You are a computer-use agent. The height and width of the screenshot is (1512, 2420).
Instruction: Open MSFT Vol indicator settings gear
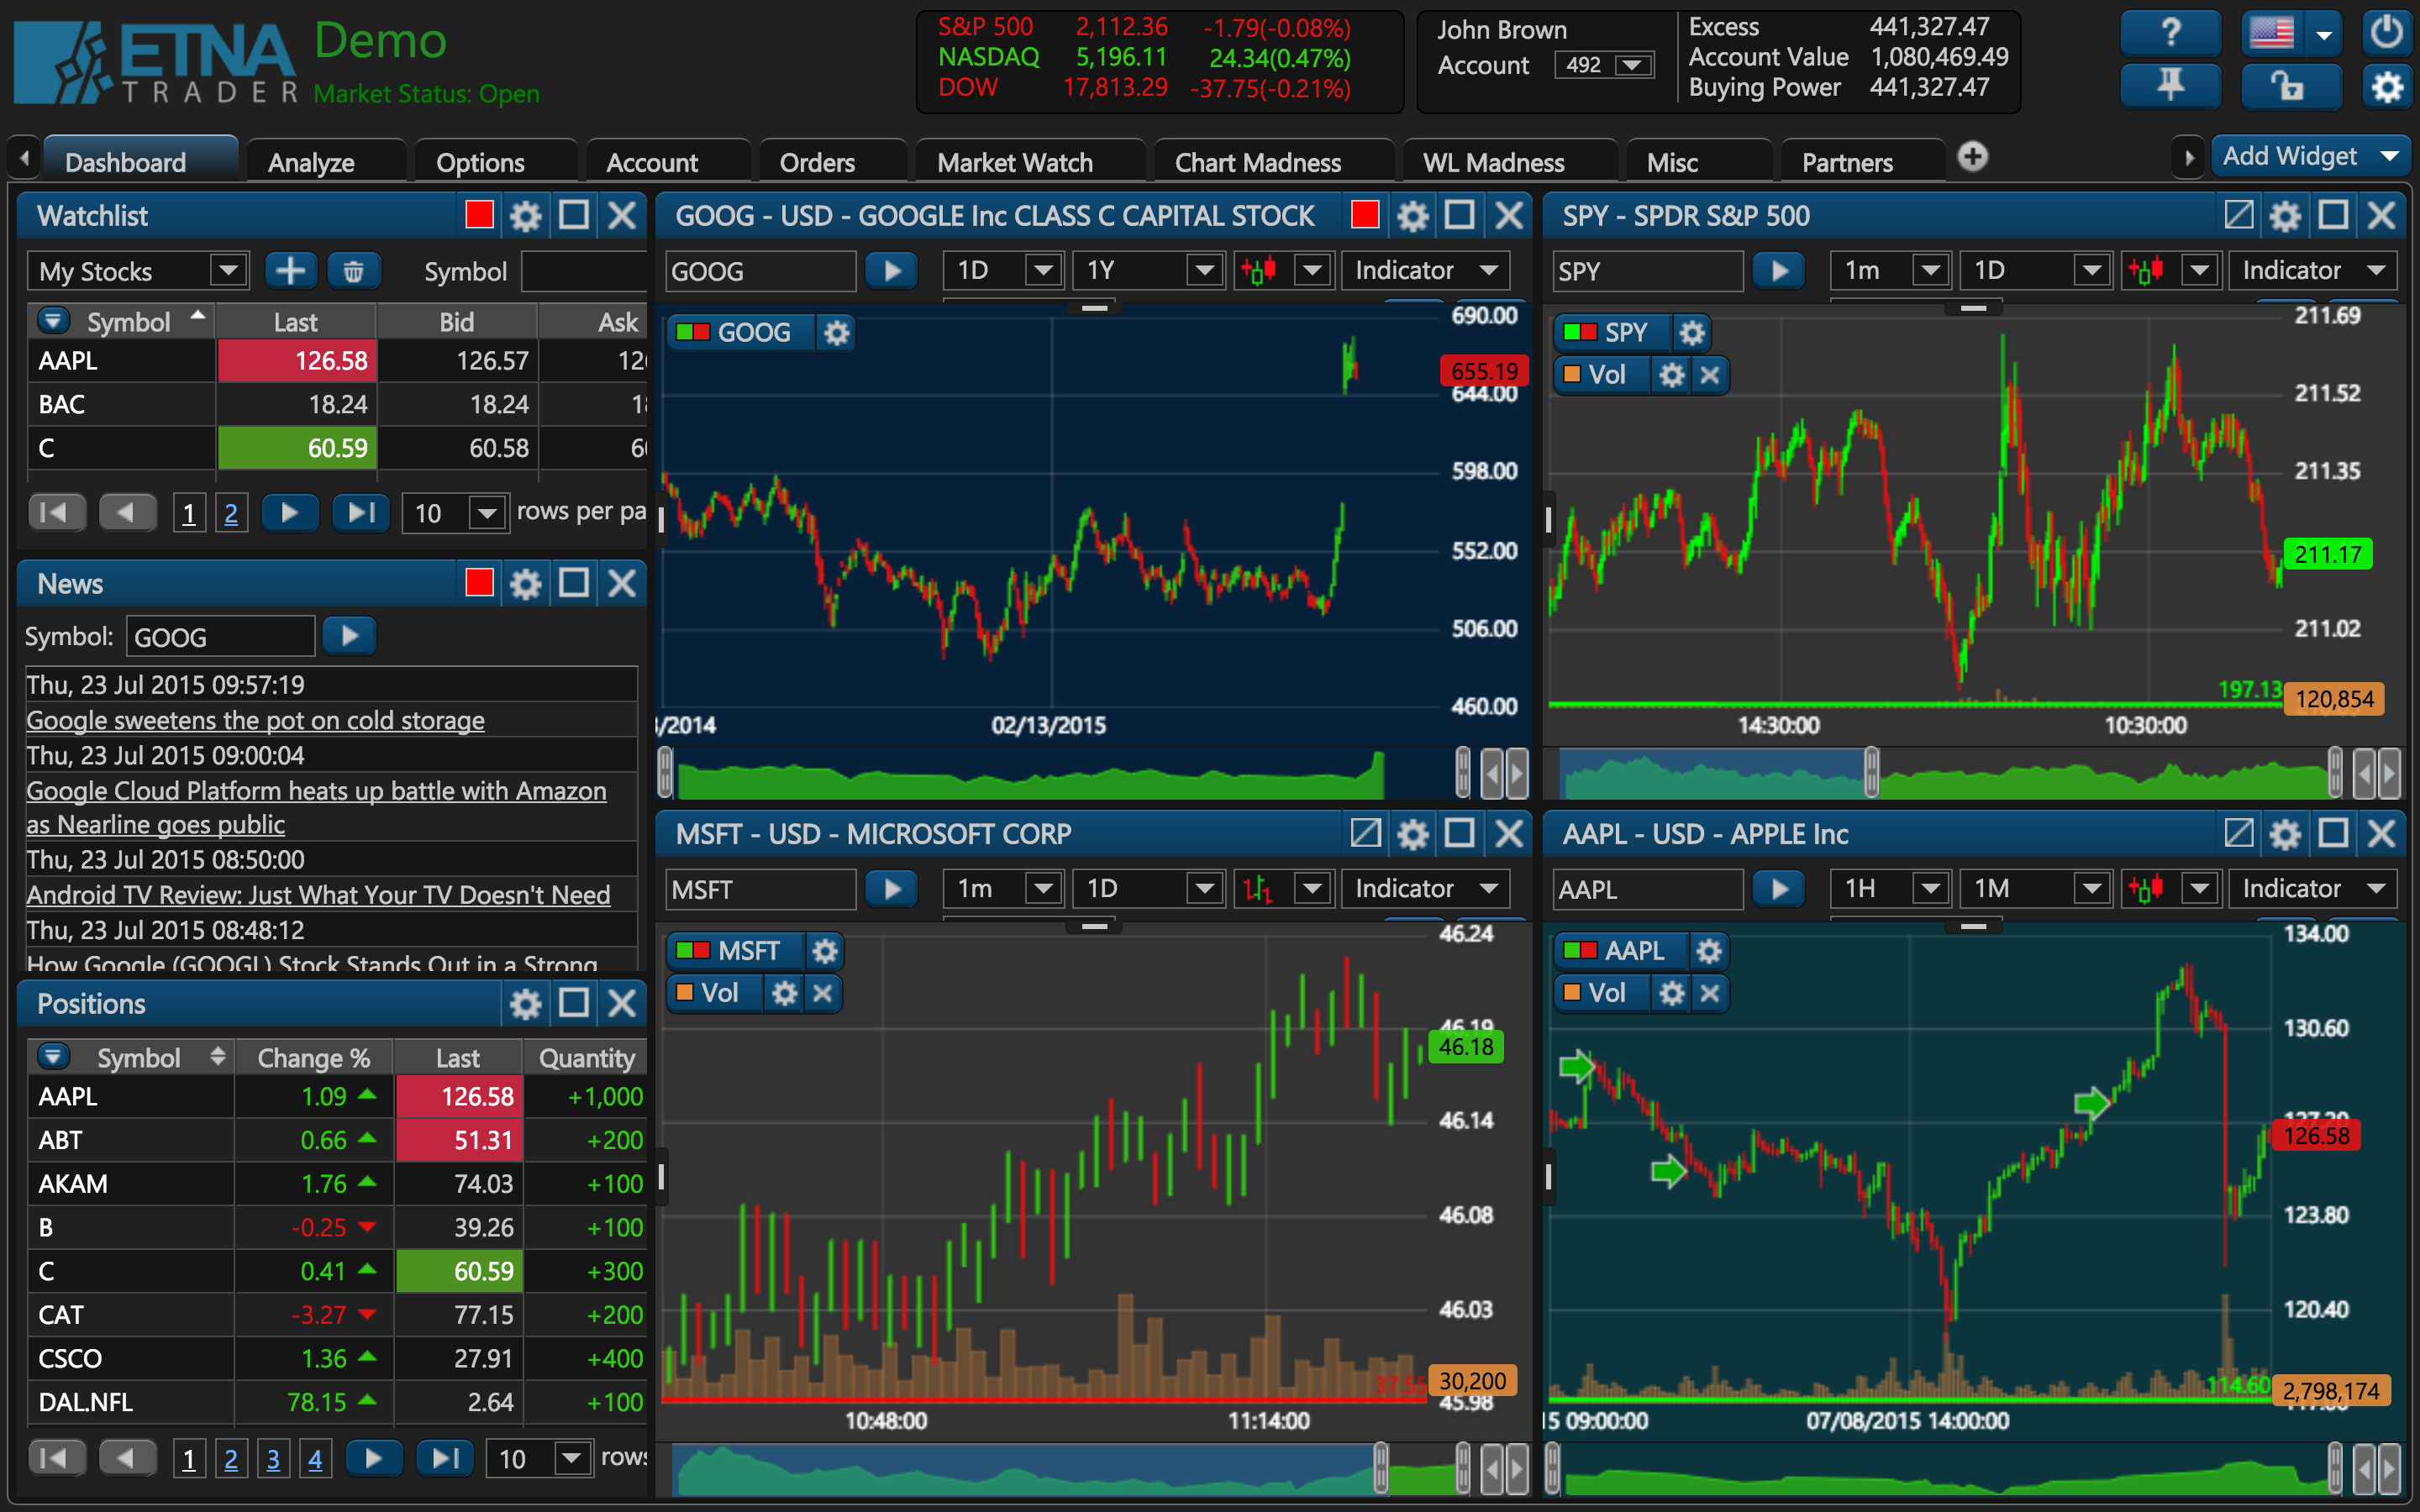click(x=785, y=993)
